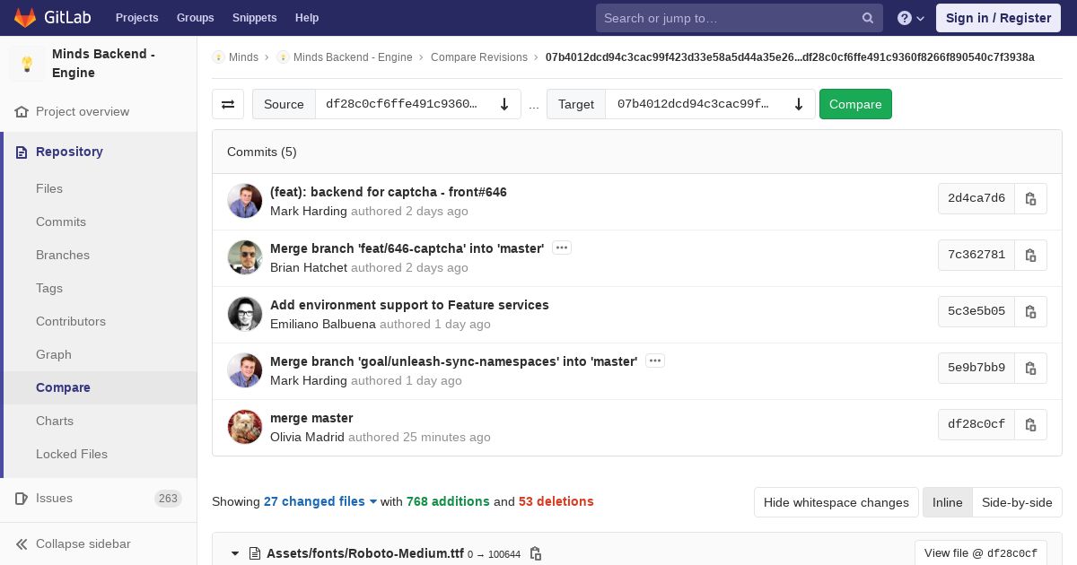Go to Branches in Repository sidebar
This screenshot has width=1077, height=565.
63,255
